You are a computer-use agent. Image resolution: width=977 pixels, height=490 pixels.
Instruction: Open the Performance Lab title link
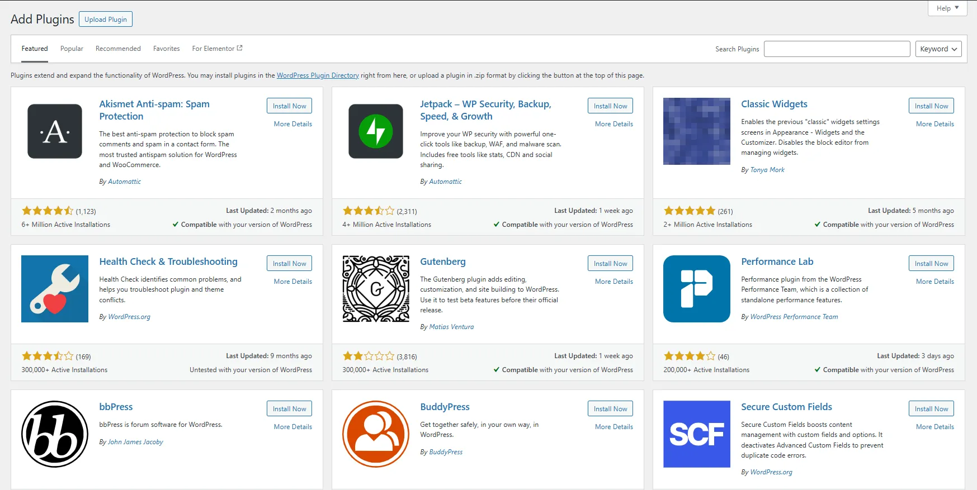777,261
